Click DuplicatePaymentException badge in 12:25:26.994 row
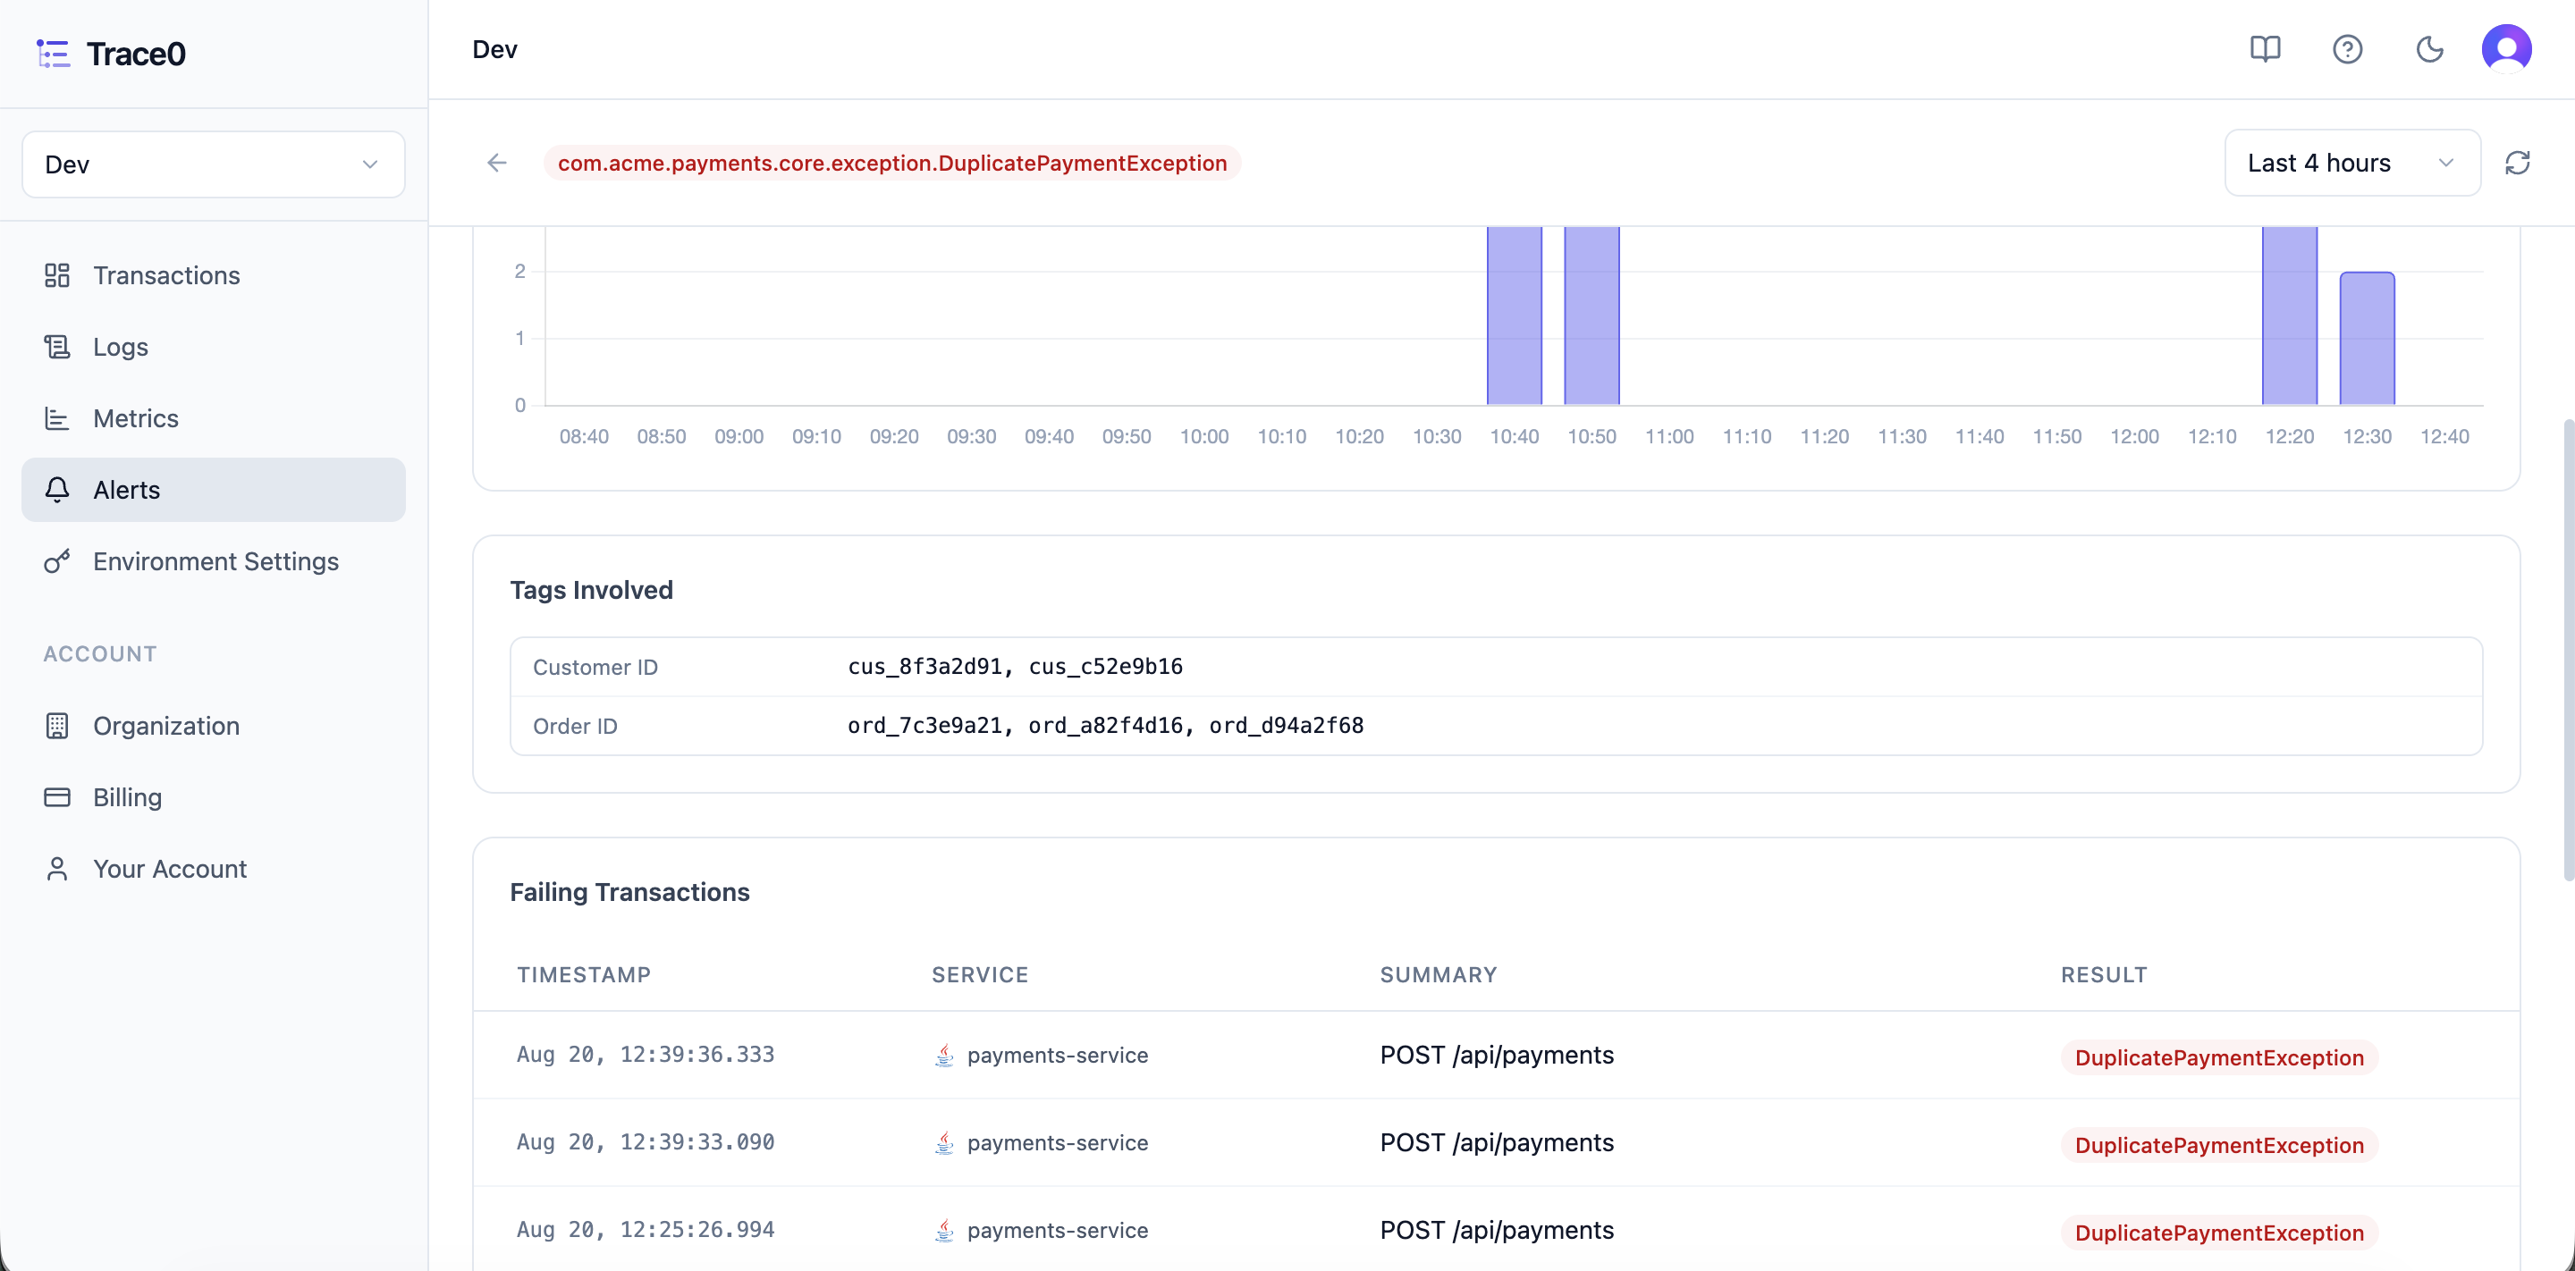 click(x=2218, y=1232)
